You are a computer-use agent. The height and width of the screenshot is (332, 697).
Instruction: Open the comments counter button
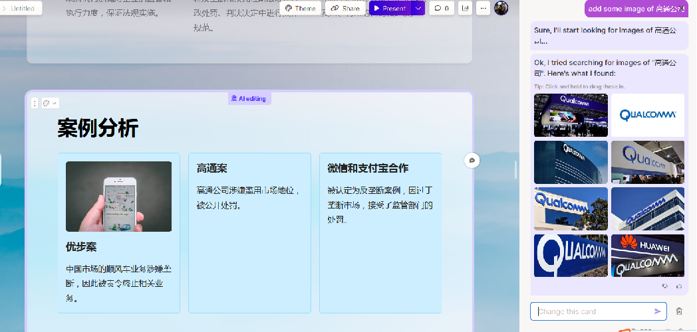pos(440,9)
